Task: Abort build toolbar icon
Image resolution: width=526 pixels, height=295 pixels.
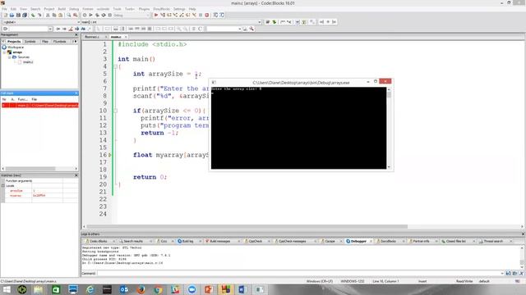Action: coord(109,15)
